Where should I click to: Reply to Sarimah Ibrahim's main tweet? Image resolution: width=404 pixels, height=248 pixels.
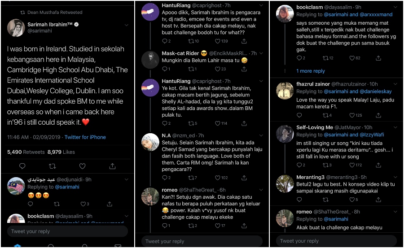click(22, 166)
